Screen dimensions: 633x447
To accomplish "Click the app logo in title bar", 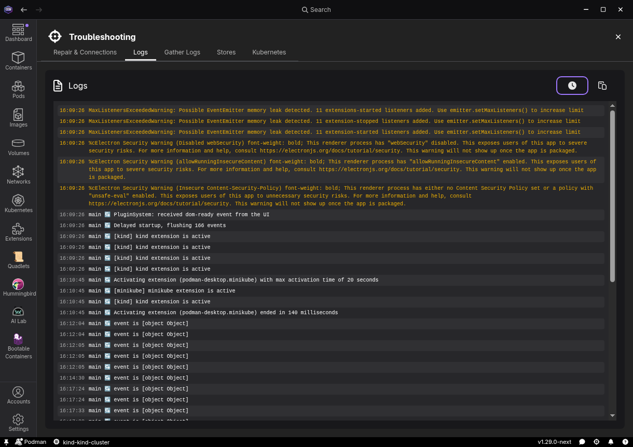I will 8,10.
